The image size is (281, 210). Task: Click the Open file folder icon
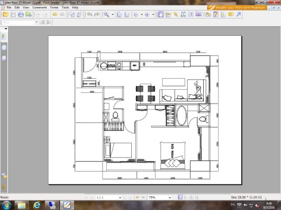5,14
